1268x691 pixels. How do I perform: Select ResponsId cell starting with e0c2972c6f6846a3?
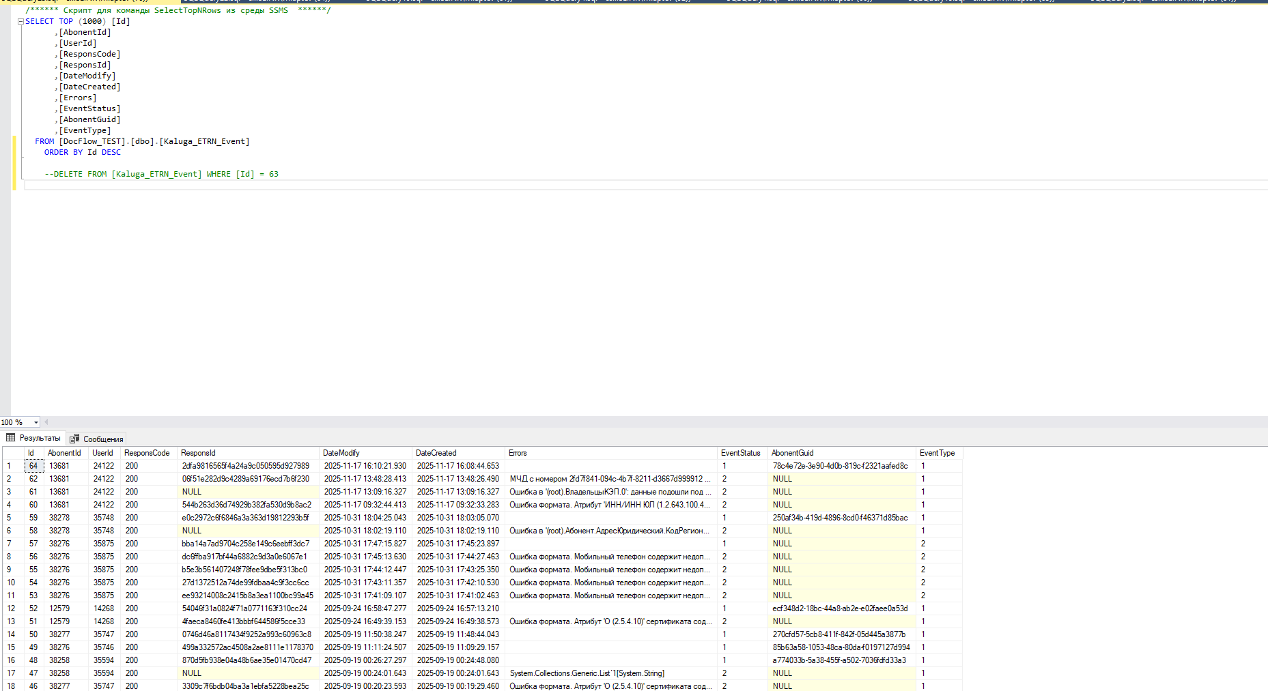(249, 518)
